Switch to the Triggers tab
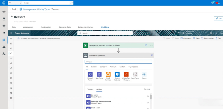The height and width of the screenshot is (109, 223). pos(90,89)
